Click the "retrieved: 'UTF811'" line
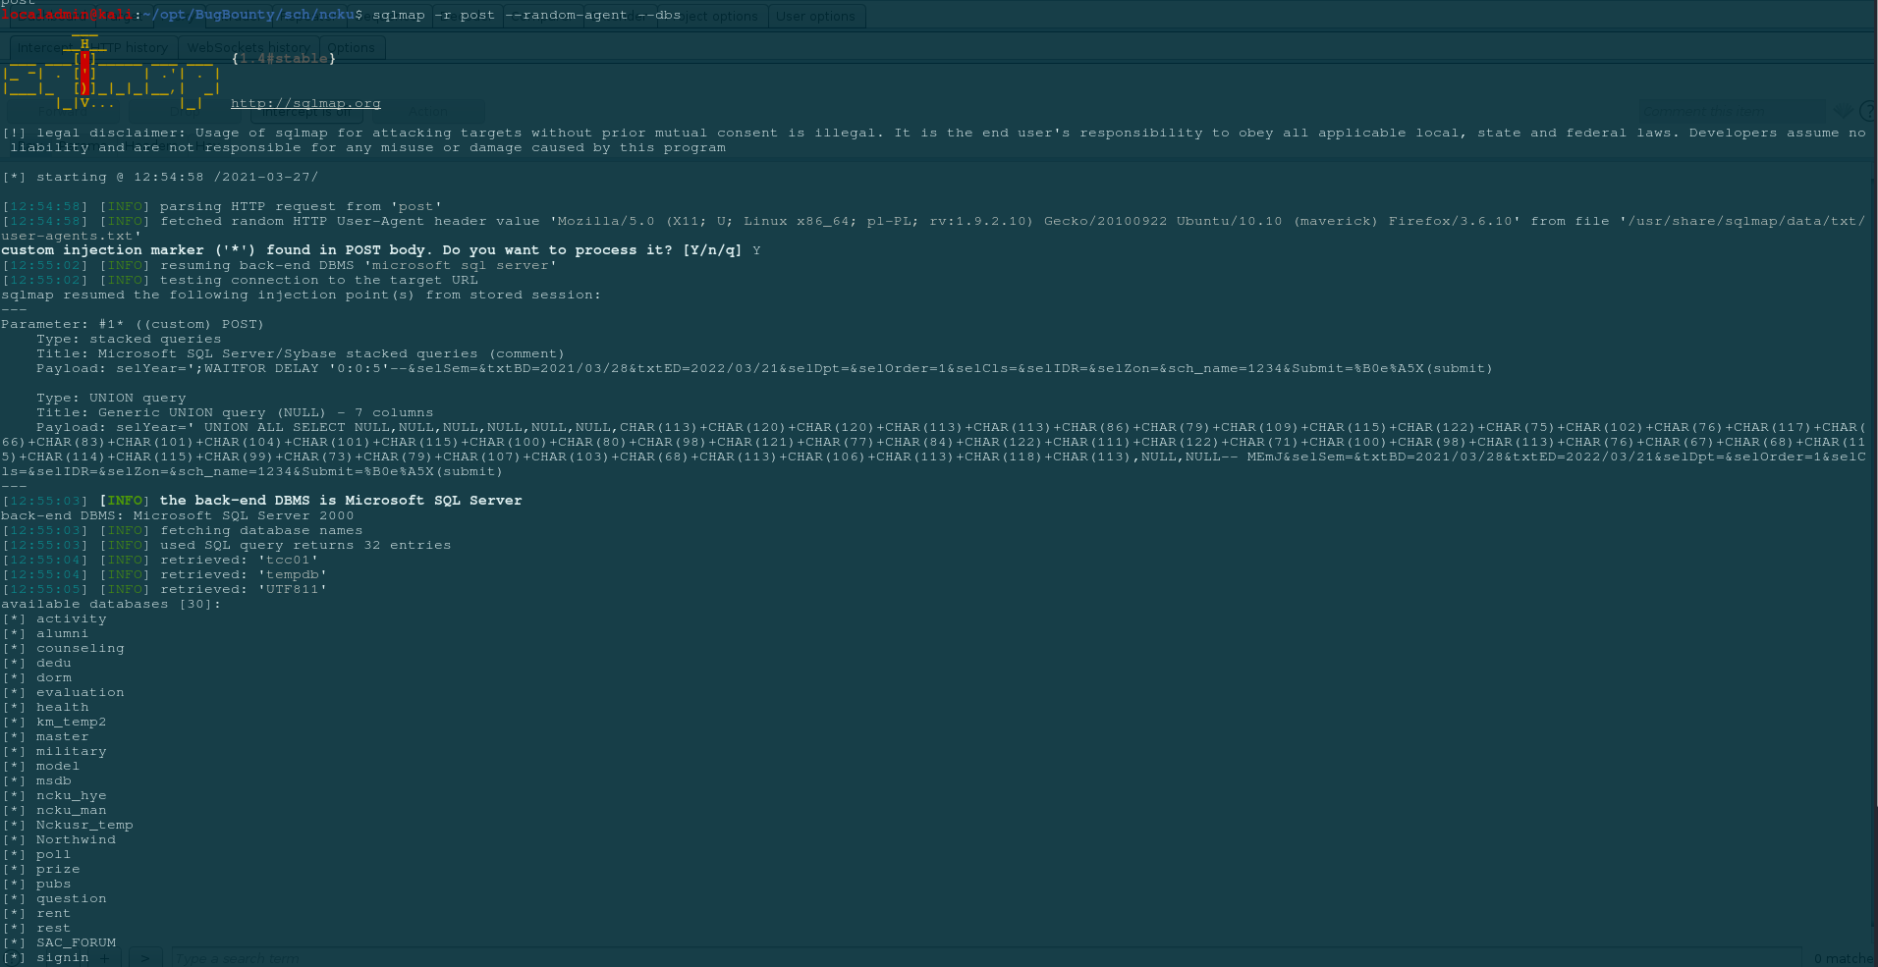The image size is (1878, 967). point(165,589)
